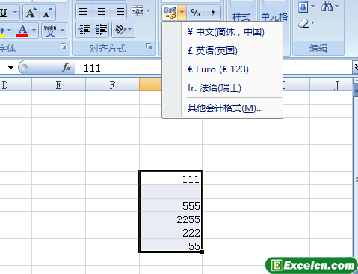The height and width of the screenshot is (274, 358).
Task: Select £ 英语(英国) currency format
Action: pyautogui.click(x=223, y=51)
